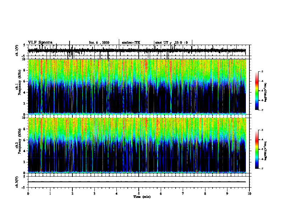
Task: Click the "ch.3(V)" waveform axis label
Action: 17,182
